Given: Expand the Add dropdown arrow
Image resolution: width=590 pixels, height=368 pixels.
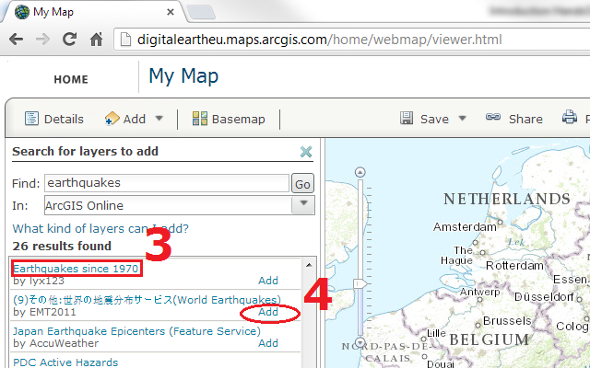Looking at the screenshot, I should 159,119.
